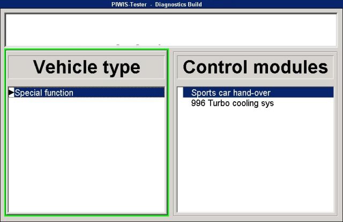Select Sports car hand-over control module
Viewport: 343px width, 222px height.
click(x=258, y=92)
